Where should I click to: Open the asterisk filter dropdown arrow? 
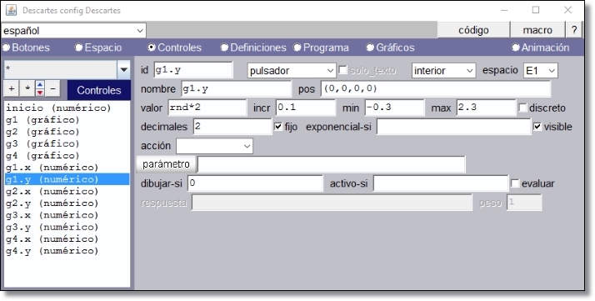[x=123, y=70]
